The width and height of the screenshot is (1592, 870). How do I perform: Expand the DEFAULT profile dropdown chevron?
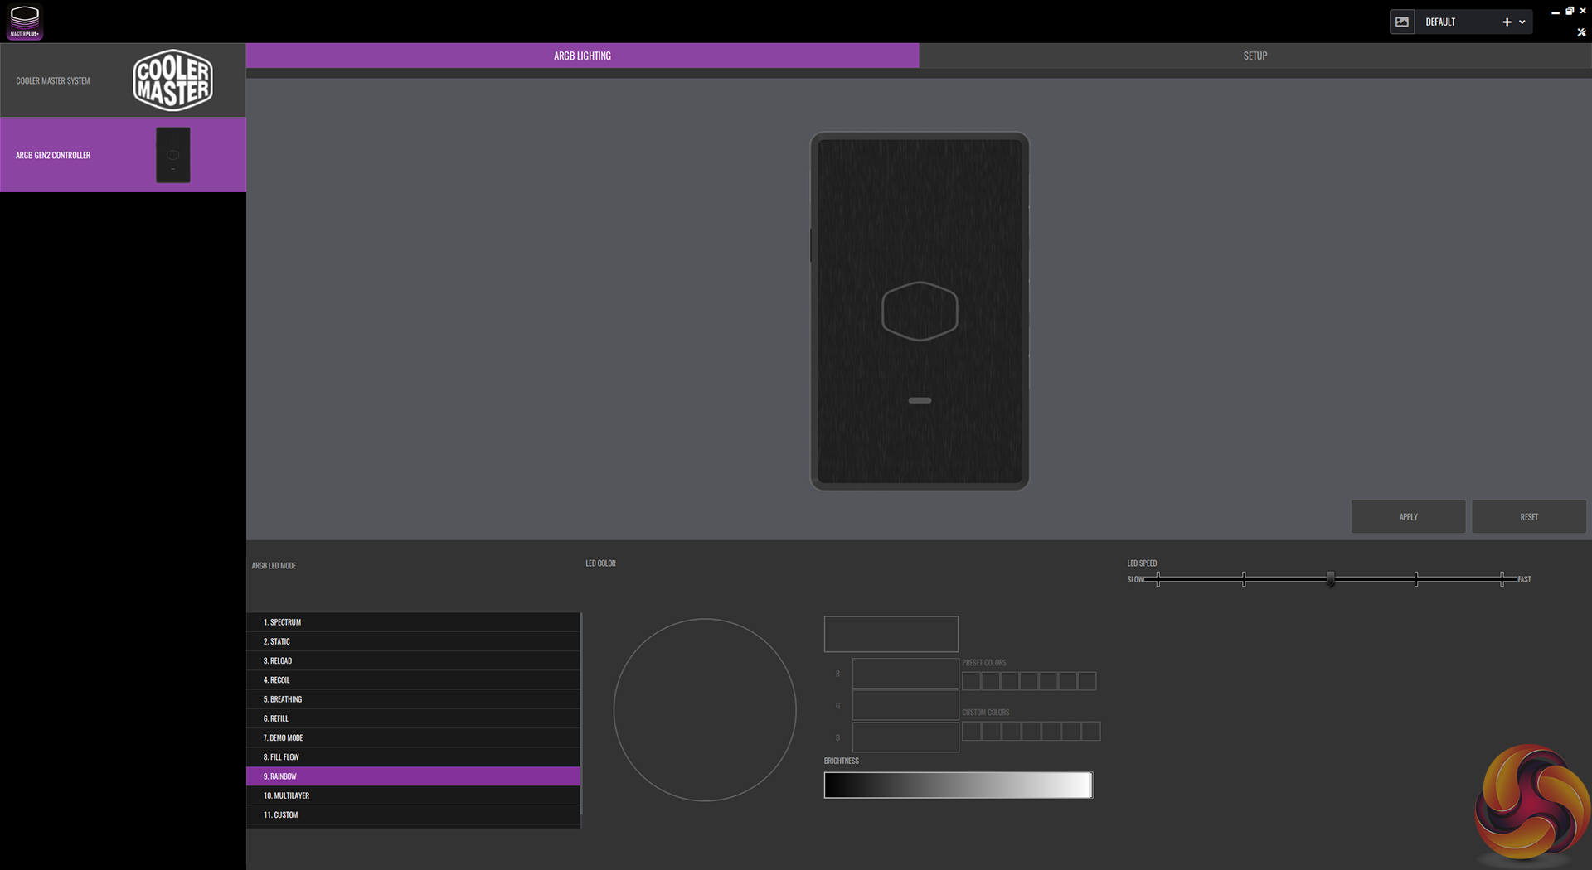tap(1522, 22)
